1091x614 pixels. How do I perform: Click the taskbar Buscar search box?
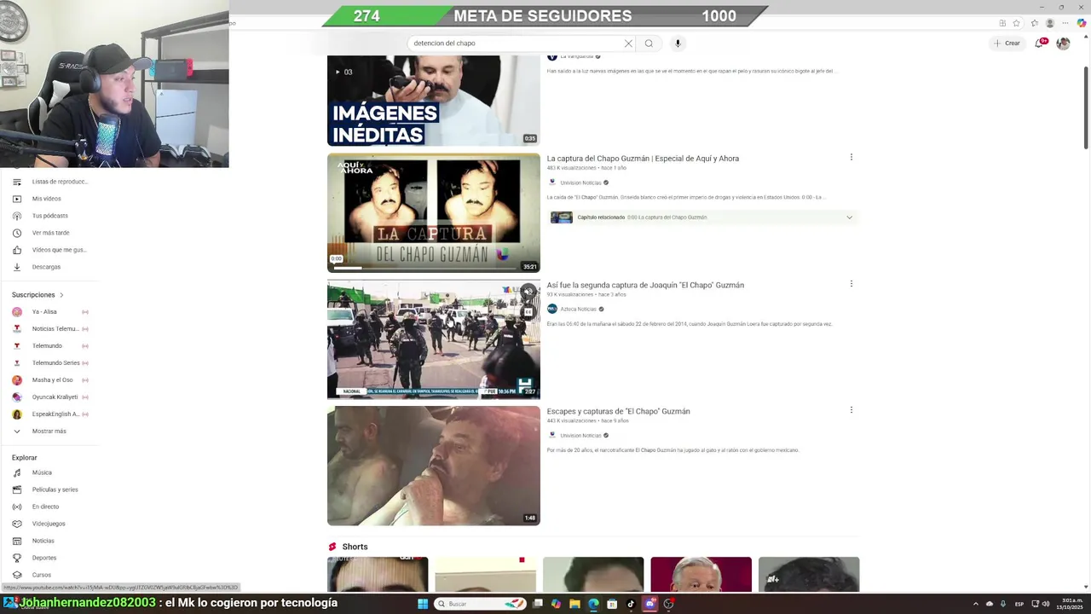coord(482,604)
